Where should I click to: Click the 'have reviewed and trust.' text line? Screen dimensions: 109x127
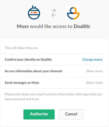coord(22,99)
